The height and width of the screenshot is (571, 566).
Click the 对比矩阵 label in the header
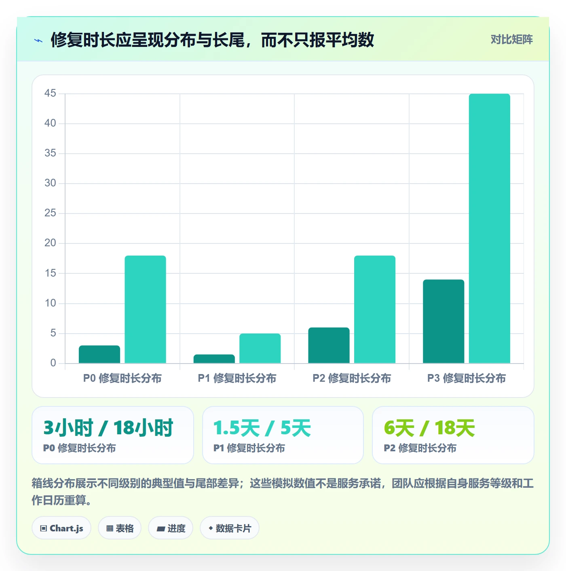click(511, 40)
